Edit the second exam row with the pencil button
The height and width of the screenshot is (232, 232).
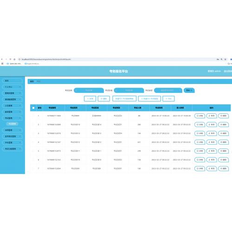(212, 124)
